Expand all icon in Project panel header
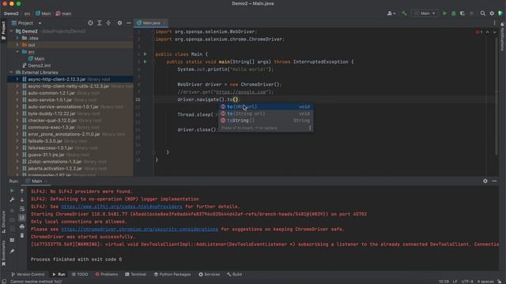Image resolution: width=506 pixels, height=284 pixels. 100,23
